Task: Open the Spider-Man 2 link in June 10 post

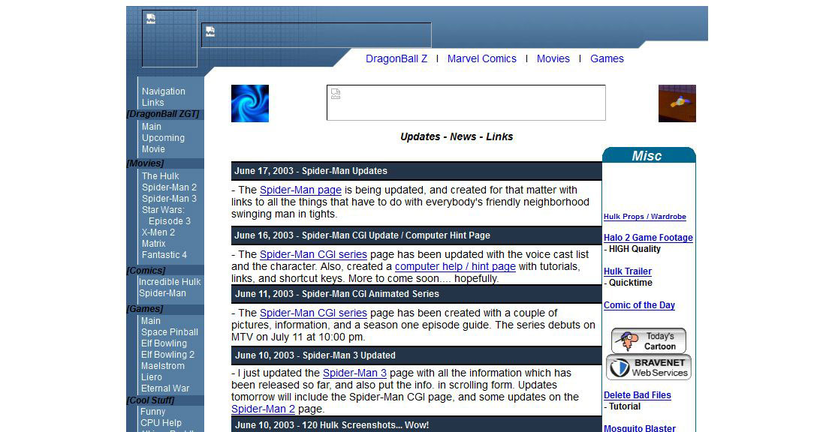Action: (x=263, y=409)
